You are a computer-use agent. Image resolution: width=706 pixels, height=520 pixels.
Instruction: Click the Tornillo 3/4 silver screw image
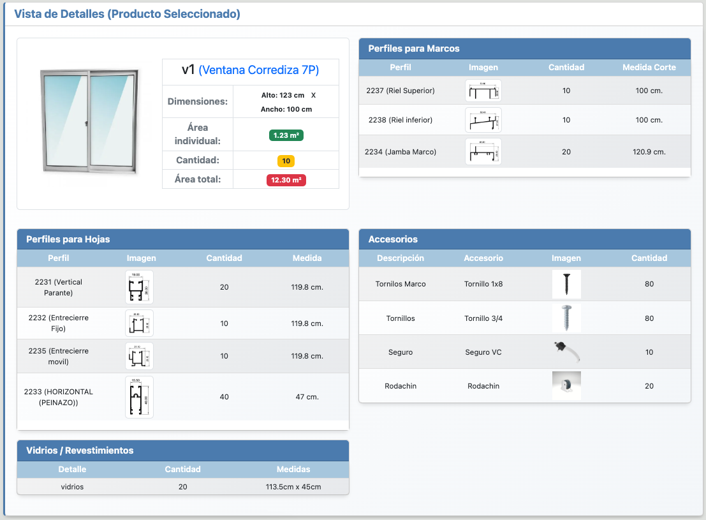(x=566, y=318)
